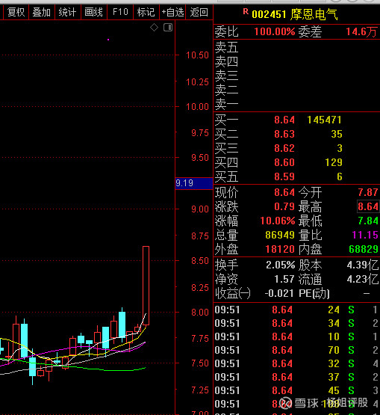The width and height of the screenshot is (380, 415).
Task: Select 买一 volume 145471
Action: (x=324, y=120)
